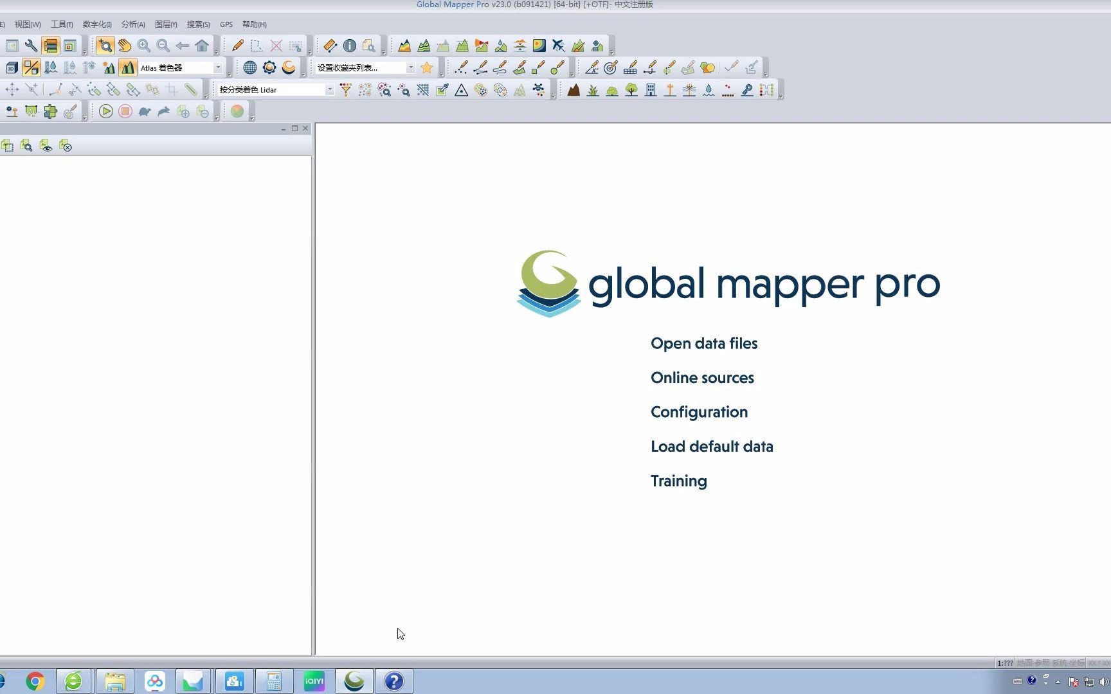Click the Training link
Screen dimensions: 1111x694
point(679,481)
